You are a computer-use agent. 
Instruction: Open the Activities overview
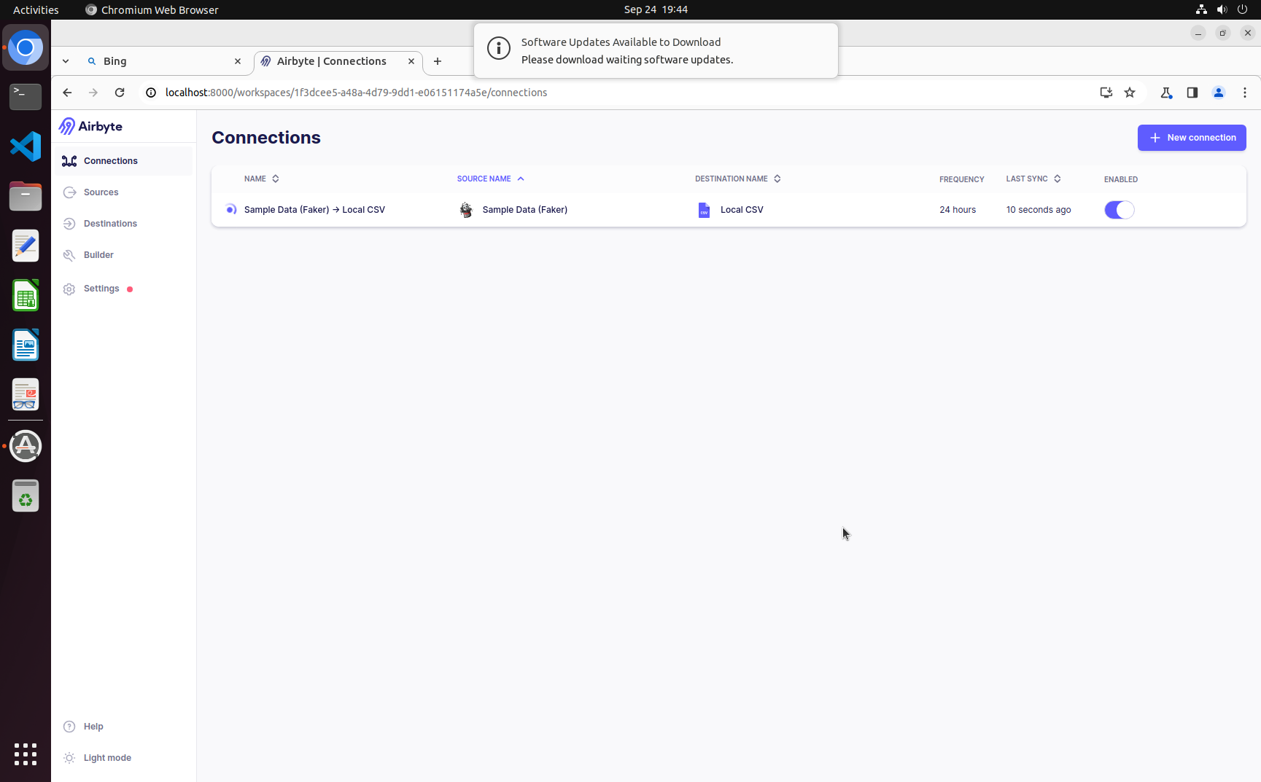tap(36, 9)
